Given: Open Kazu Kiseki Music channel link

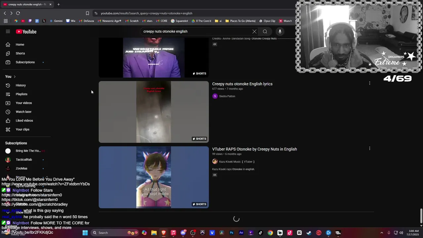Looking at the screenshot, I should coord(237,162).
